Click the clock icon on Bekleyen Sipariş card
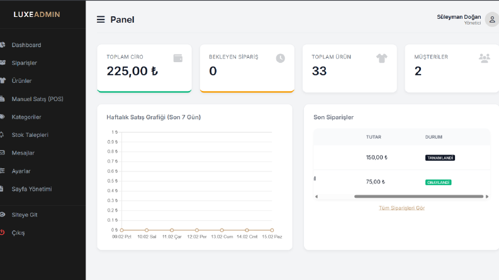499x280 pixels. 281,58
